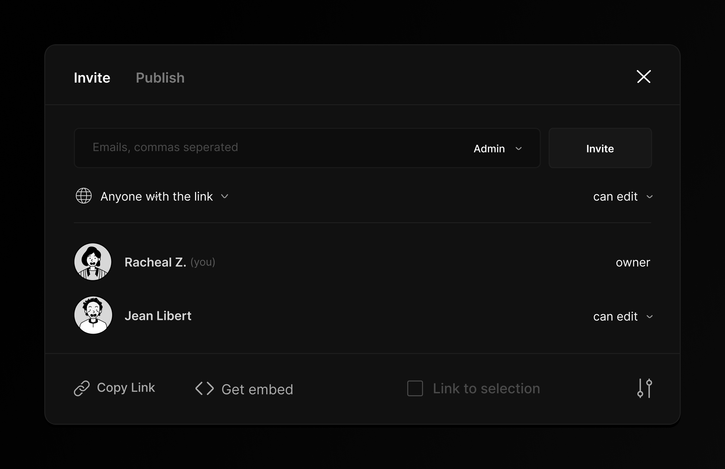Click the Racheal Z. name

[x=155, y=262]
